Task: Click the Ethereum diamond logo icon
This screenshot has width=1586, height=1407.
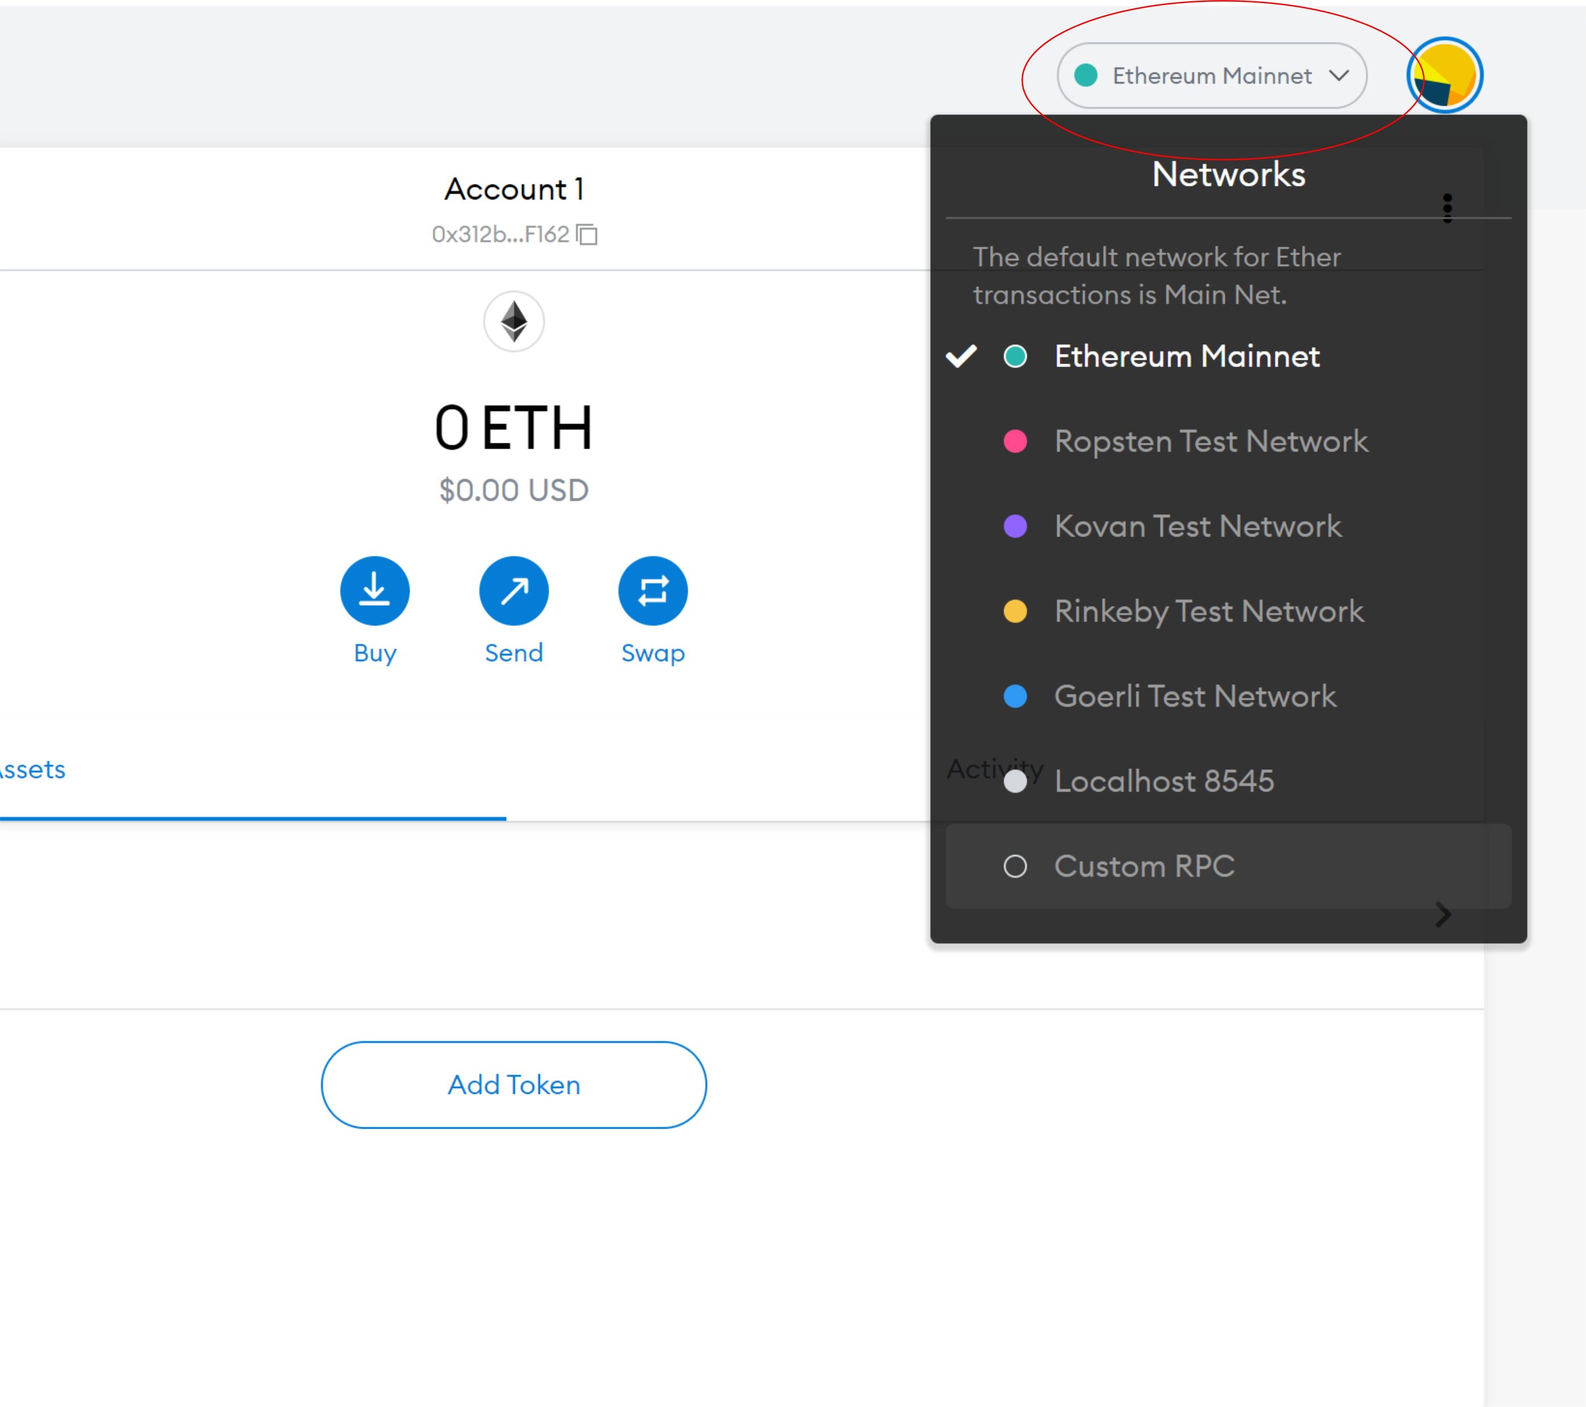Action: tap(514, 321)
